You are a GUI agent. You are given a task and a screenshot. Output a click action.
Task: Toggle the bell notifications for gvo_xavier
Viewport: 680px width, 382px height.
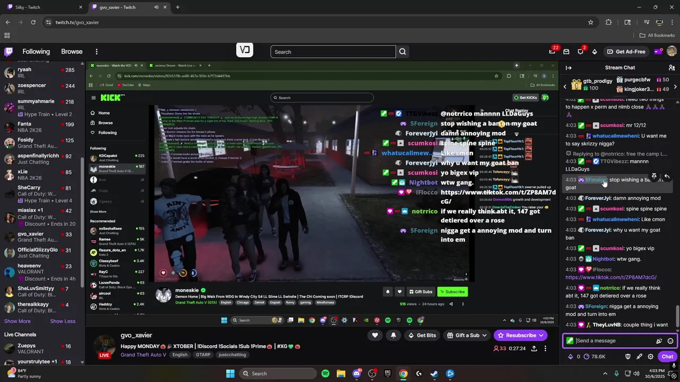(393, 335)
